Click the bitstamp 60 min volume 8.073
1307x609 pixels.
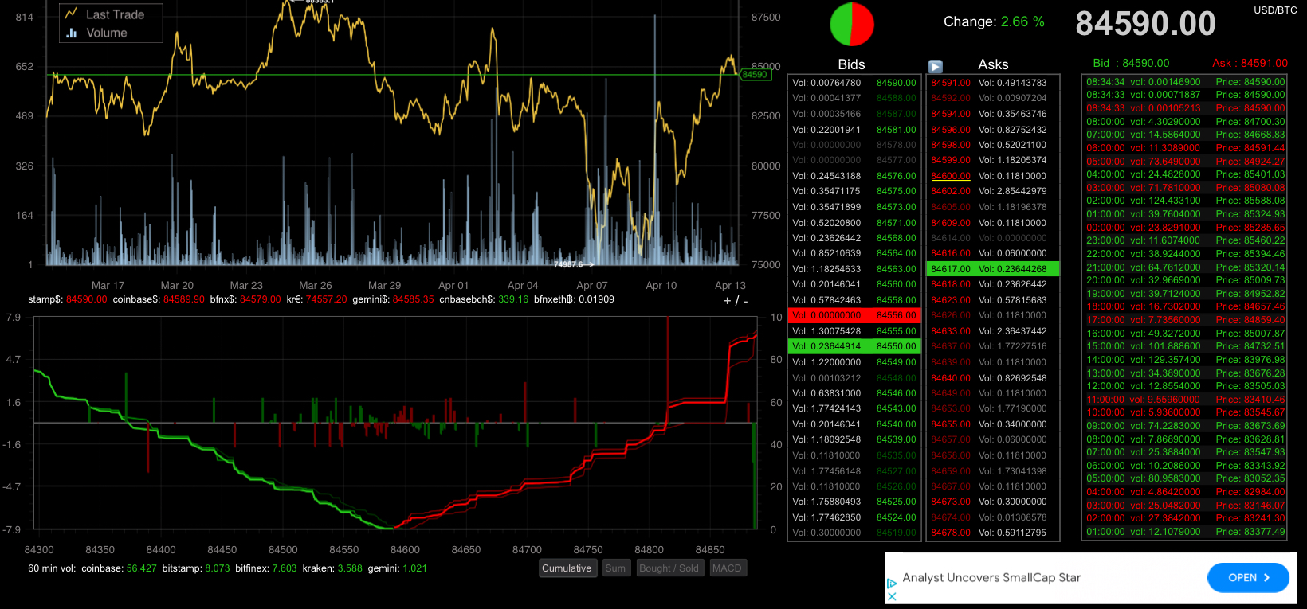(x=217, y=568)
